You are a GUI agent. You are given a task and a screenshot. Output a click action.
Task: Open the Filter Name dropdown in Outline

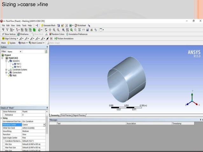point(20,52)
